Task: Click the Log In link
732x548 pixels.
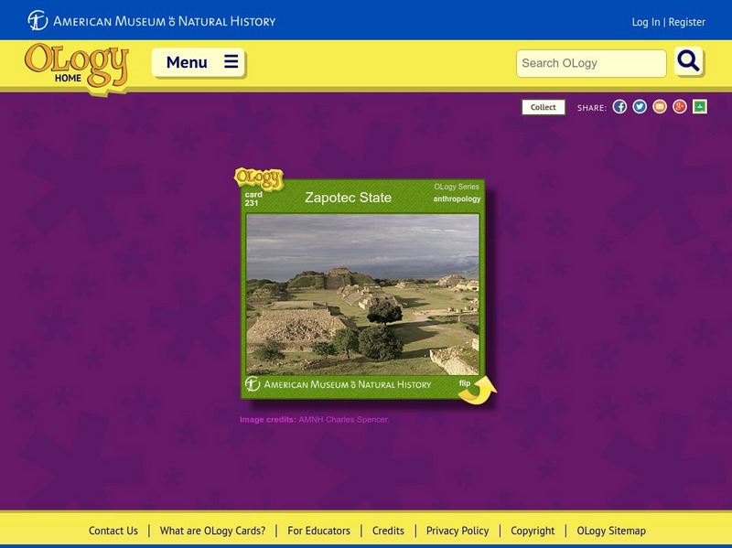Action: tap(646, 20)
